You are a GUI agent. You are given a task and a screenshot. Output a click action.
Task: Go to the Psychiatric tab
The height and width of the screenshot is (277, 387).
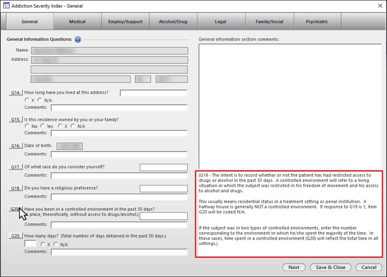tap(317, 22)
